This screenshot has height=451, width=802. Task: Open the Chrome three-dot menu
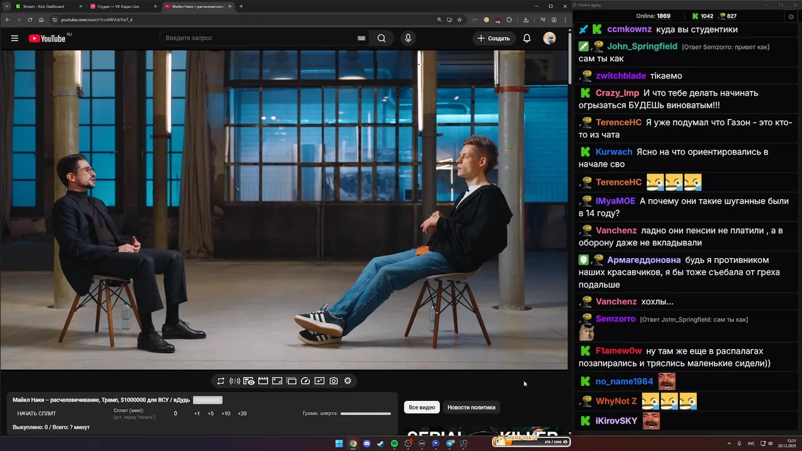click(565, 19)
